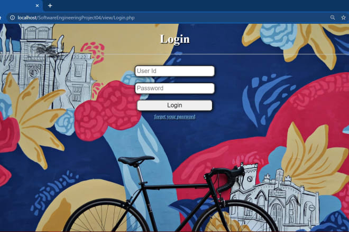Open a new browser tab
Image resolution: width=349 pixels, height=232 pixels.
point(50,6)
